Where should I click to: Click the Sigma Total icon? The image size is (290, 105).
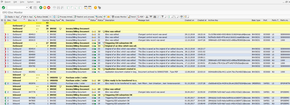coord(169,17)
